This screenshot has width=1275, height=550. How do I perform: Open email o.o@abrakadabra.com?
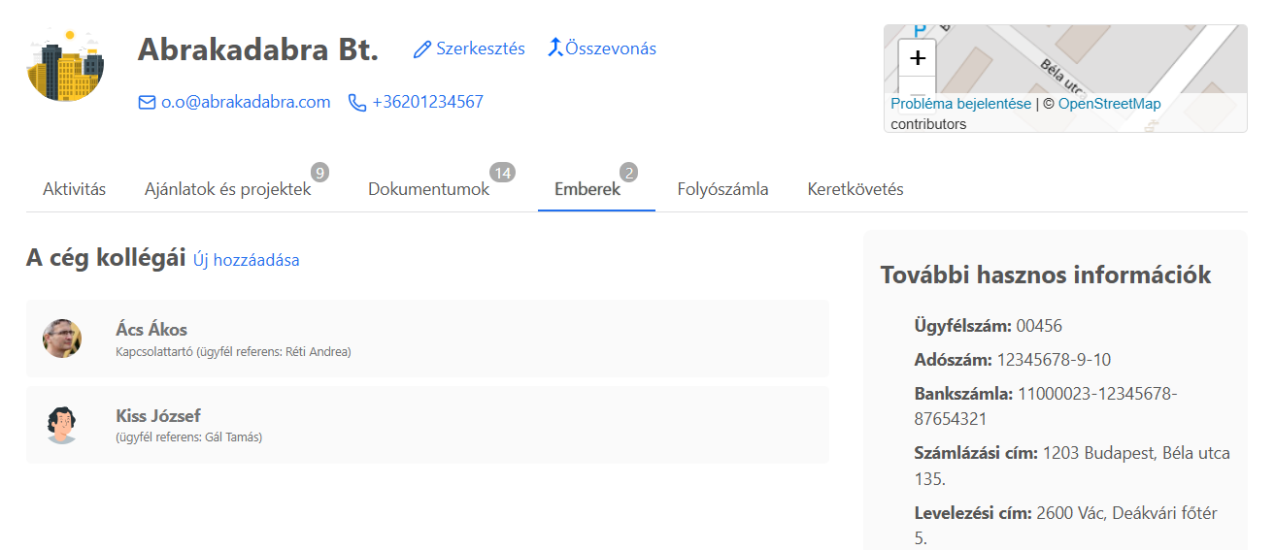click(246, 102)
